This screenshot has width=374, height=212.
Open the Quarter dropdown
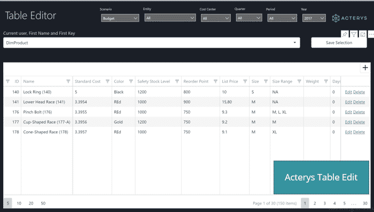[x=249, y=18]
